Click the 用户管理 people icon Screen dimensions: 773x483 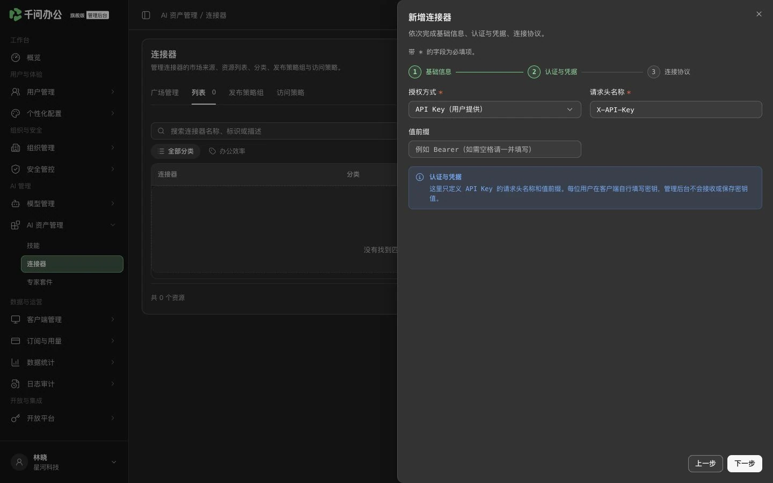(x=16, y=92)
